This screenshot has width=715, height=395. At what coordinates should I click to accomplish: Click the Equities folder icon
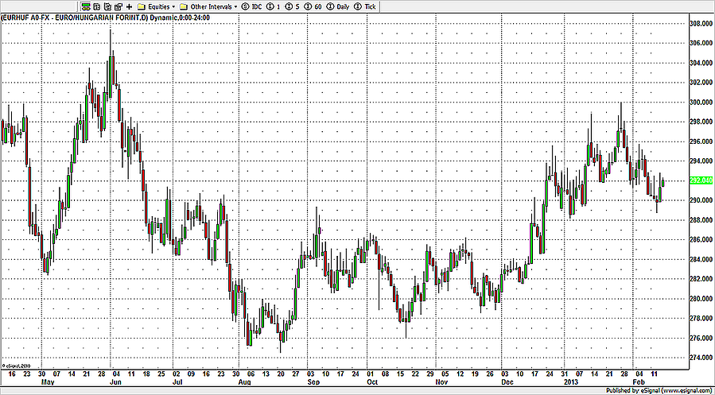click(142, 6)
